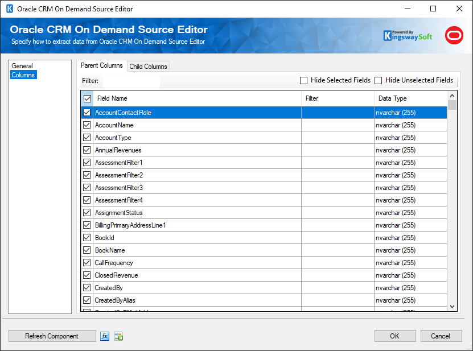
Task: Click the Refresh Component button
Action: click(x=52, y=336)
